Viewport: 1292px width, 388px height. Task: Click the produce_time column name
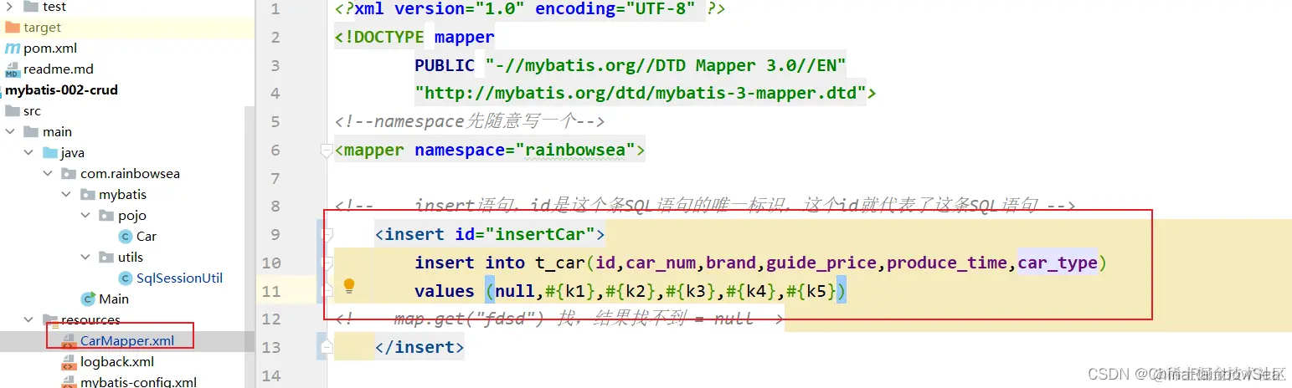(947, 263)
